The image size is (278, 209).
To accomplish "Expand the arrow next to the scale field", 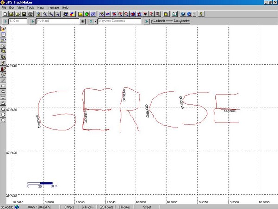I will 4,21.
